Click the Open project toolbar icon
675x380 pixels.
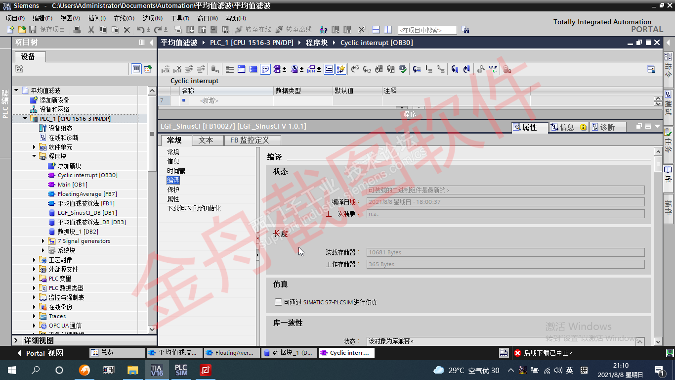22,30
